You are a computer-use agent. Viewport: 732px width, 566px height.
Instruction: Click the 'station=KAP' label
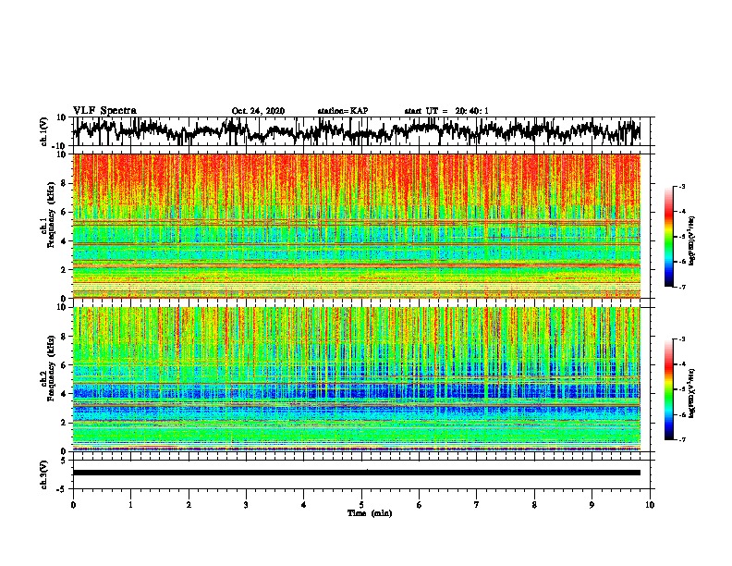tap(343, 111)
